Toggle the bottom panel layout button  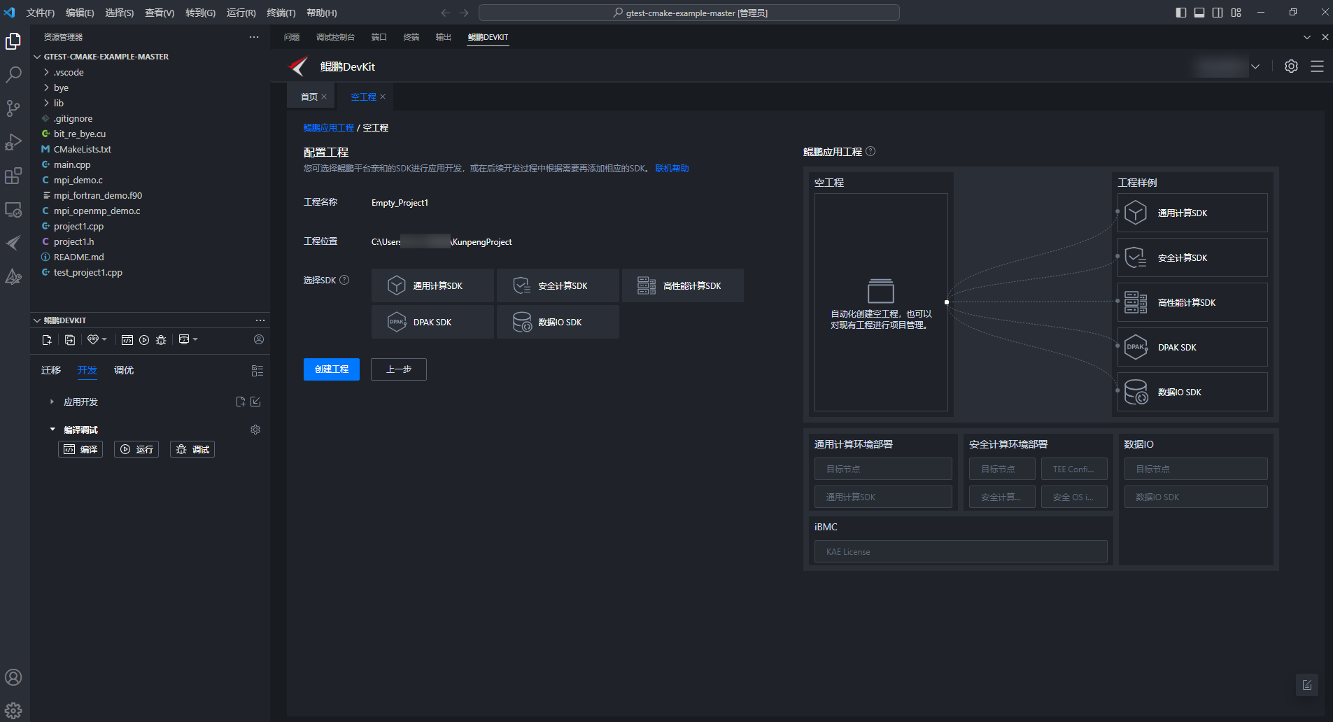(1199, 13)
